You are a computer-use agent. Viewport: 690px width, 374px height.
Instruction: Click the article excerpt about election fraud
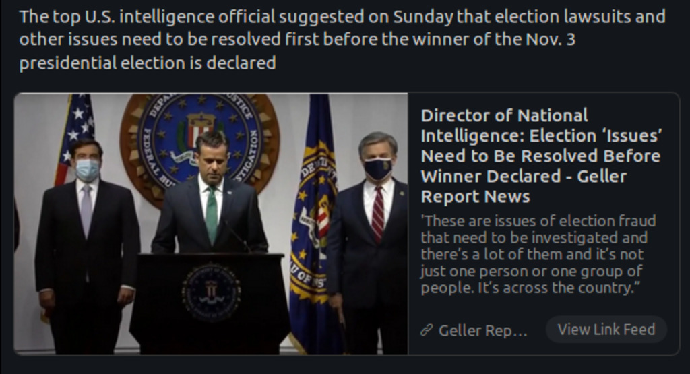click(538, 255)
